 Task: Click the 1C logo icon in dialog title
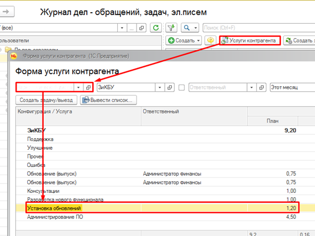13,56
